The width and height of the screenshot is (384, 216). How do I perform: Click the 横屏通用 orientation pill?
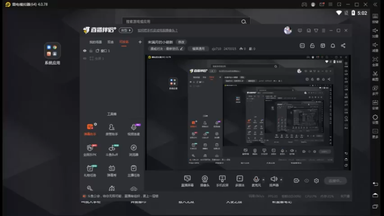coord(198,49)
